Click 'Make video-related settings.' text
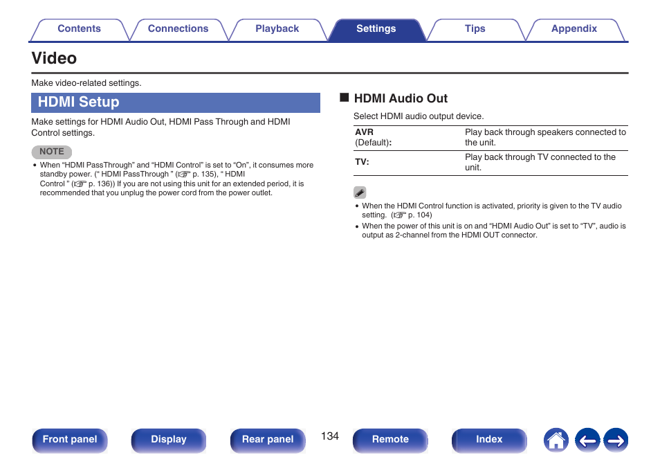Screen dimensions: 660x466 [86, 83]
